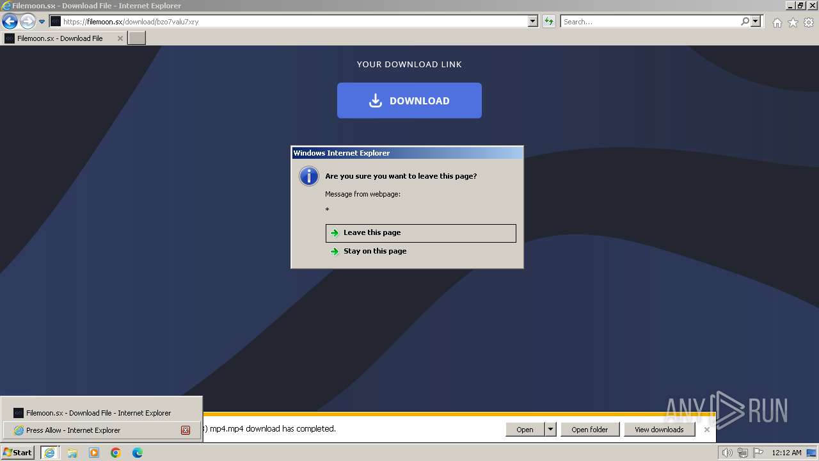Click Open folder in download bar
Image resolution: width=819 pixels, height=461 pixels.
tap(590, 430)
